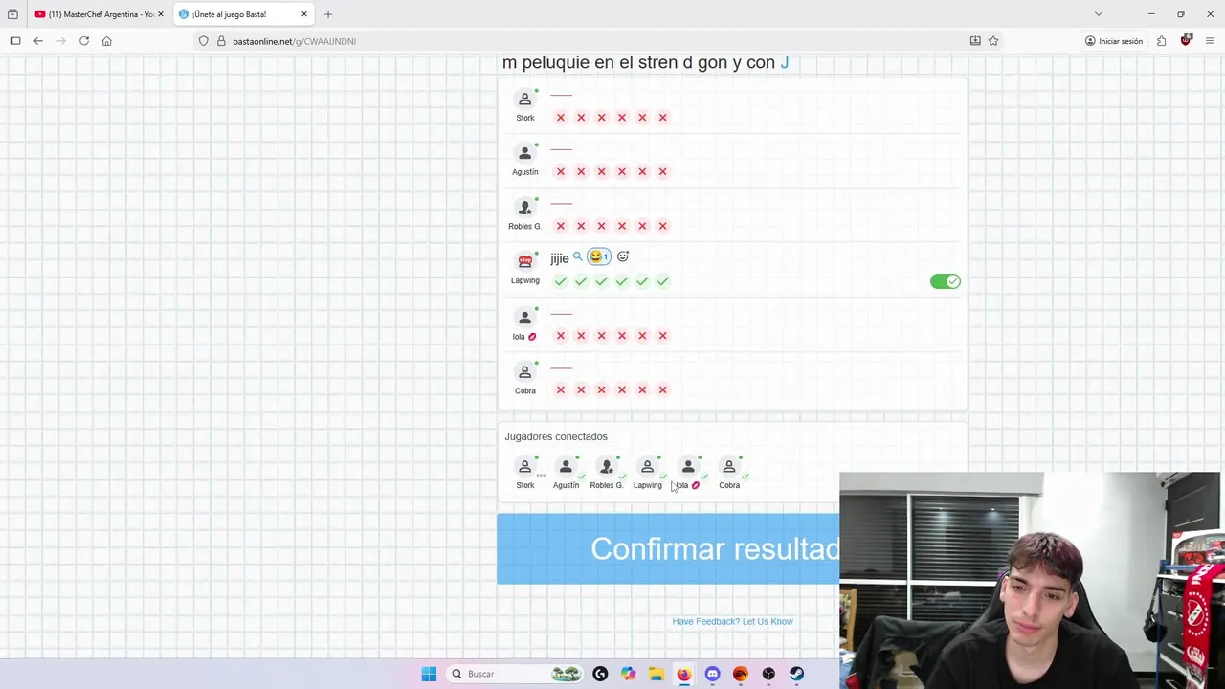Open the Copilot icon in the taskbar
The height and width of the screenshot is (689, 1225).
[628, 674]
